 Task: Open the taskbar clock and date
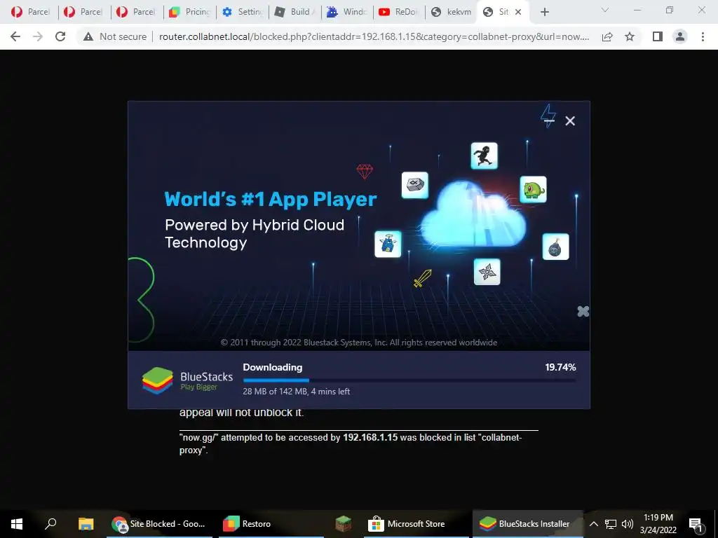(x=658, y=524)
